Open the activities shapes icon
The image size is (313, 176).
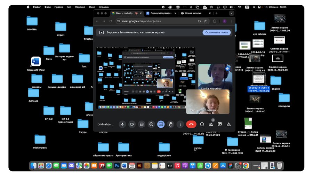point(229,124)
